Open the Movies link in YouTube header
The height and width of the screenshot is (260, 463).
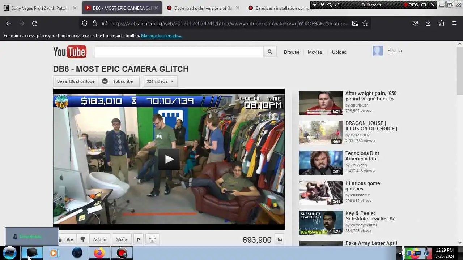coord(315,52)
